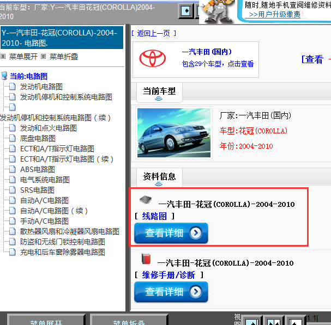Viewport: 331px width, 325px height.
Task: Select the 当前:电路图 root node label
Action: coord(28,76)
